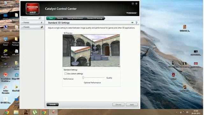
Task: Click the Performance-Quality slider handle
Action: (83, 78)
